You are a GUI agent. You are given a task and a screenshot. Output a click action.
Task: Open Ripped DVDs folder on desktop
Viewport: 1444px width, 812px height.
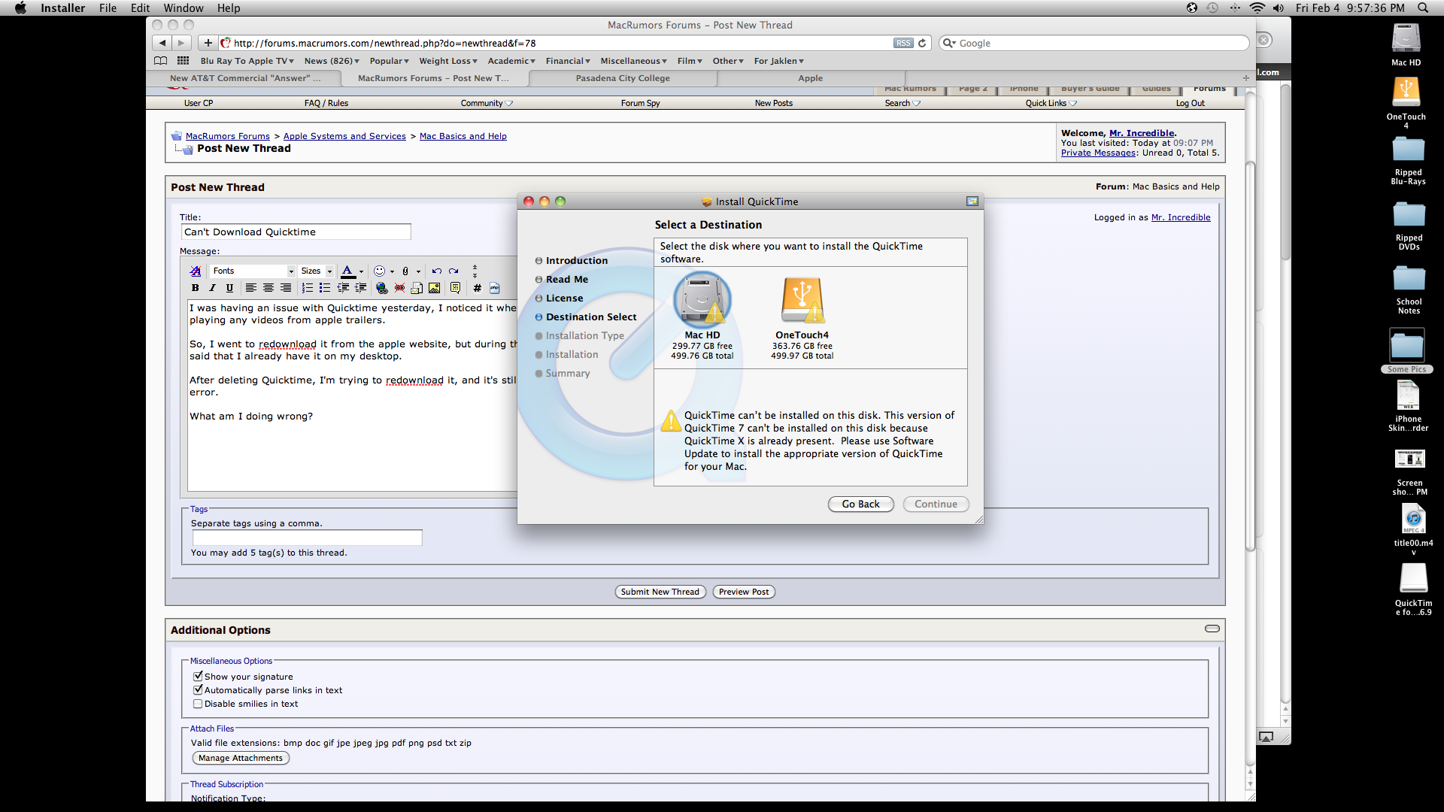tap(1409, 226)
